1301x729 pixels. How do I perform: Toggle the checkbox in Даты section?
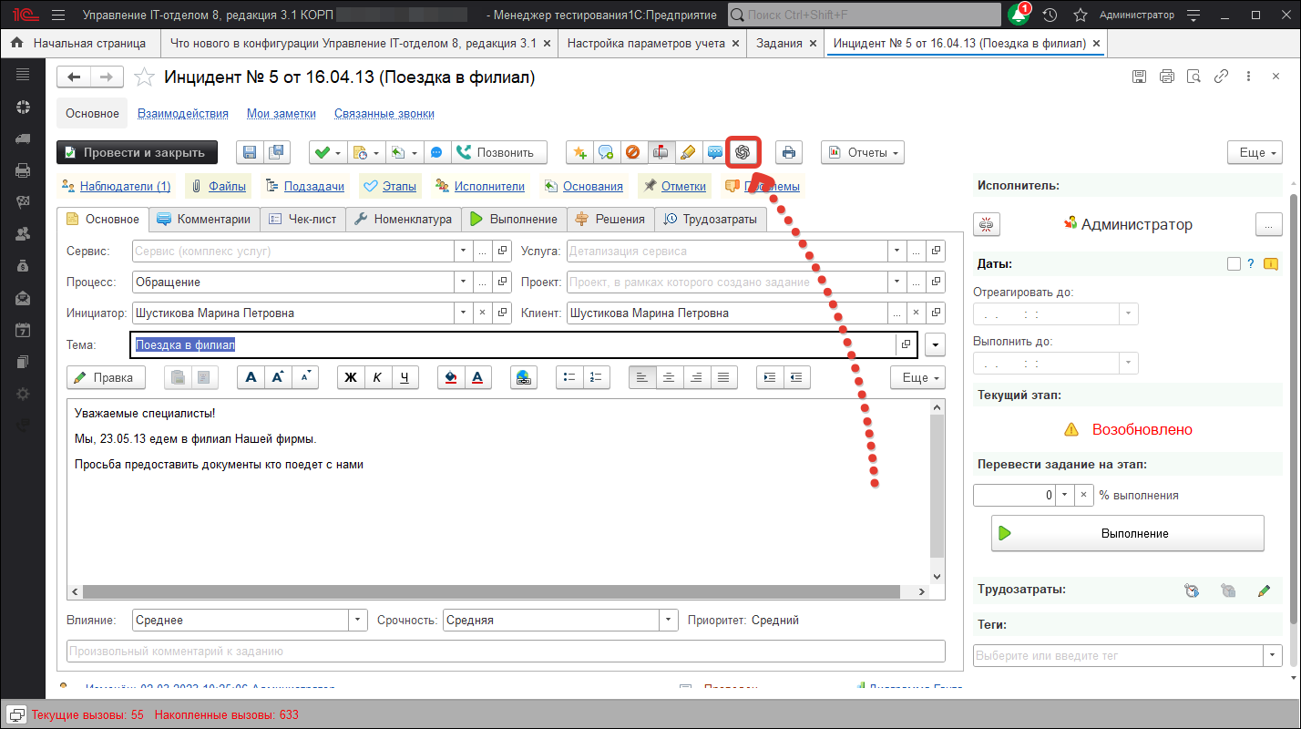coord(1234,264)
